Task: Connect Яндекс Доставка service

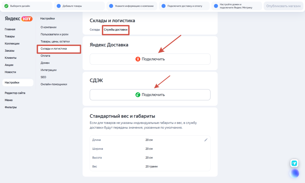Action: pyautogui.click(x=150, y=59)
